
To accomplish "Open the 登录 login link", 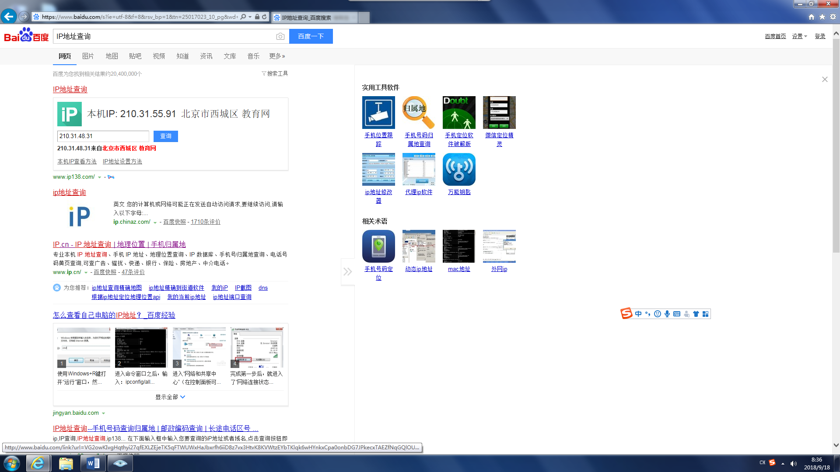I will [820, 36].
